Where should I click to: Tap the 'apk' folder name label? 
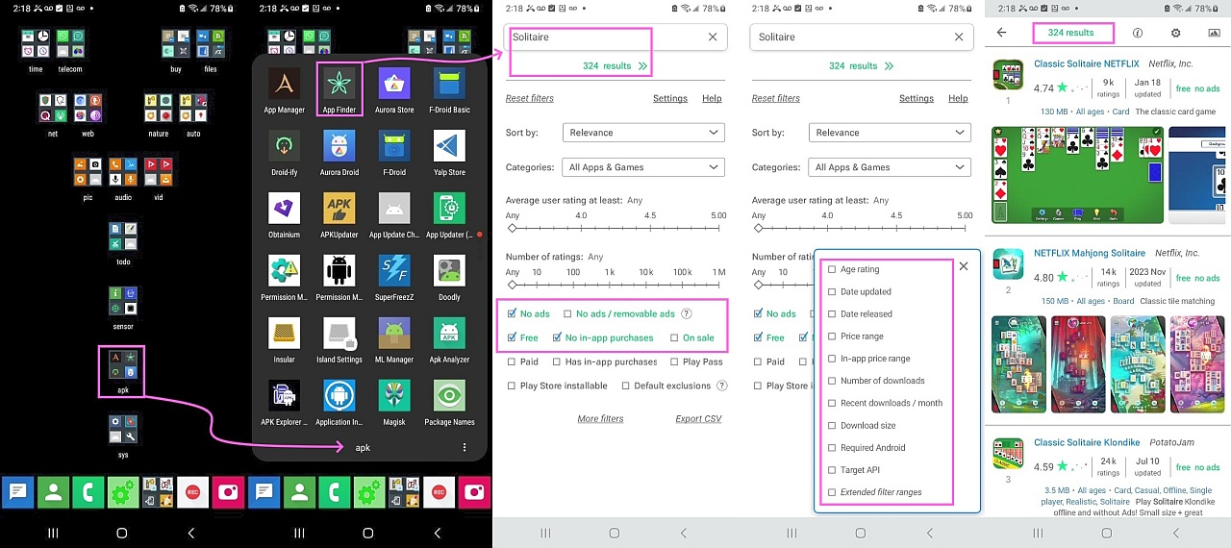pos(363,448)
